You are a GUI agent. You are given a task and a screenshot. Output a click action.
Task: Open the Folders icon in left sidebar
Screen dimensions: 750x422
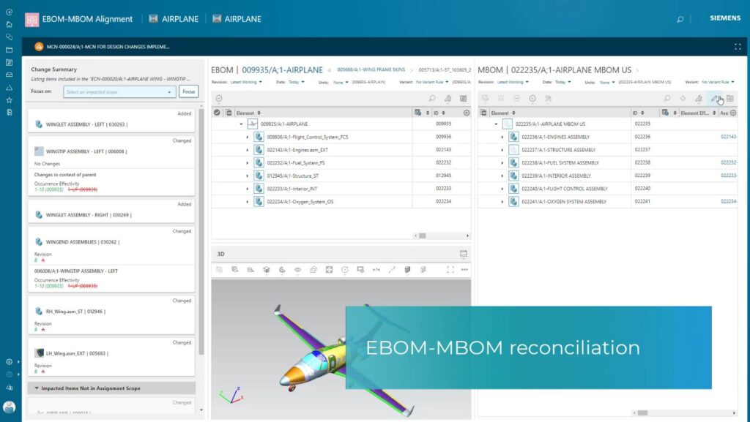coord(9,50)
